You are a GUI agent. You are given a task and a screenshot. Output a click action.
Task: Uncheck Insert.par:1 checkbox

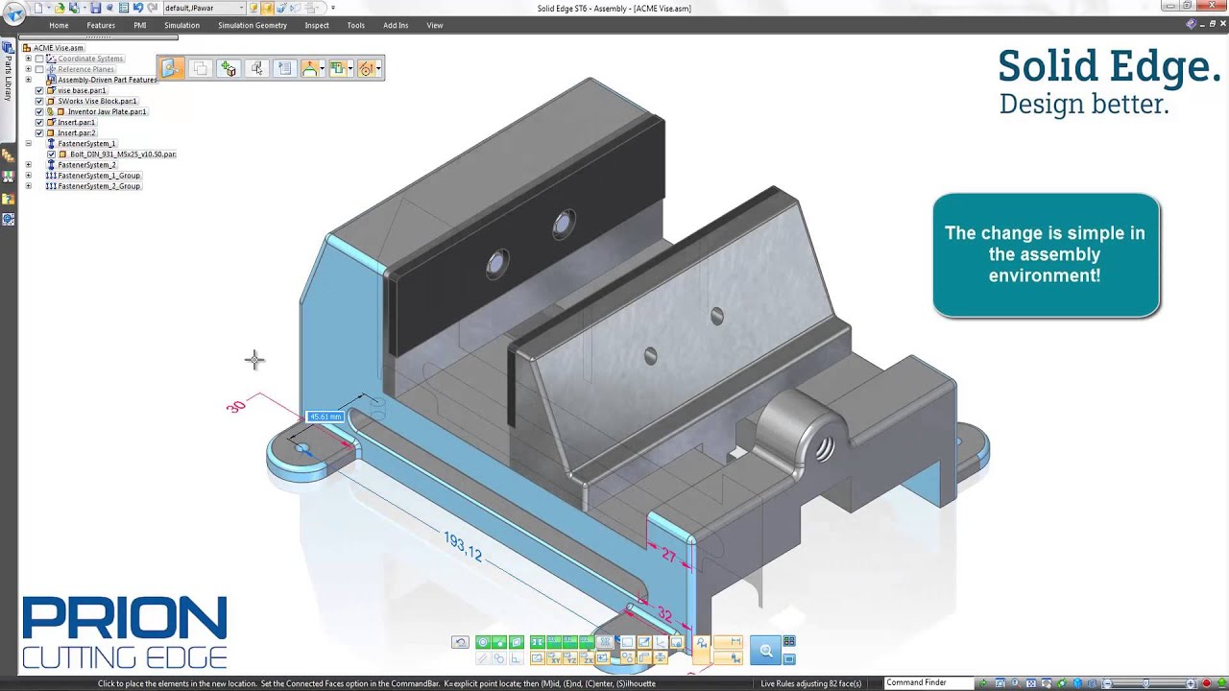[39, 122]
